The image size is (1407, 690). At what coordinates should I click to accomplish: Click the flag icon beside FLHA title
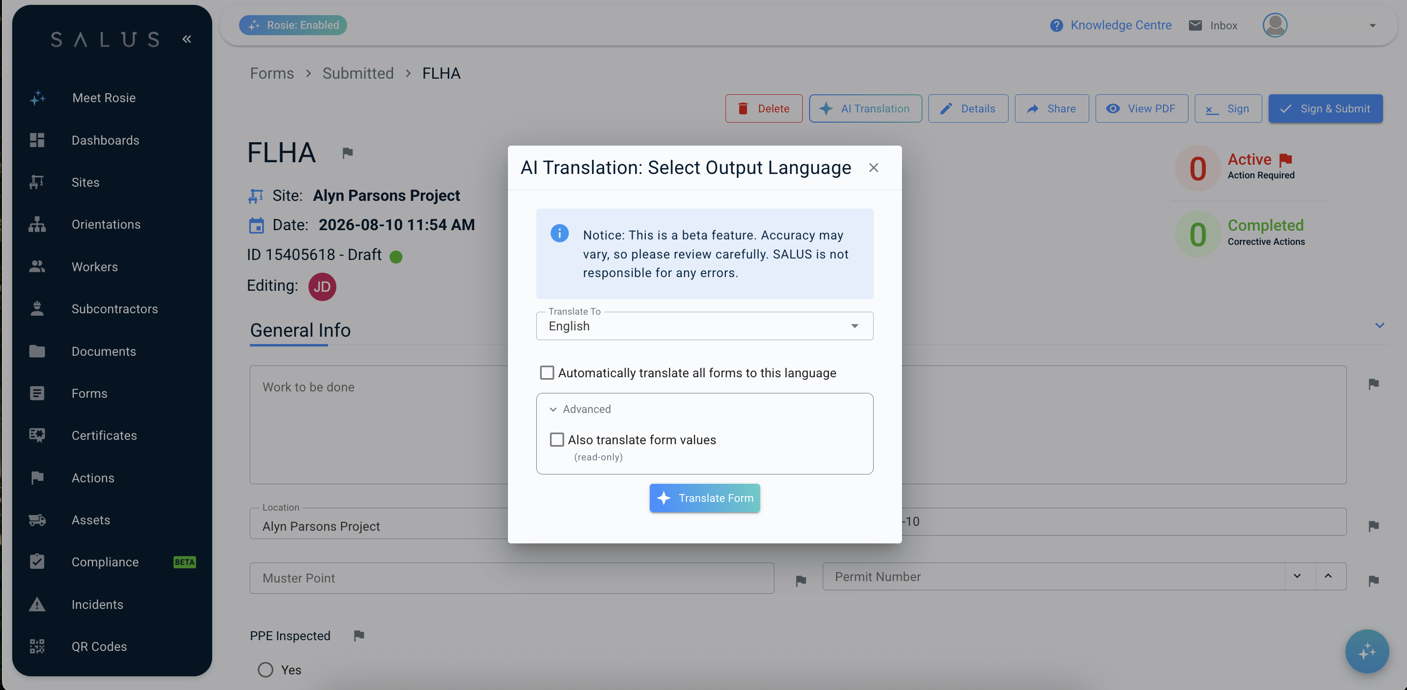[348, 153]
